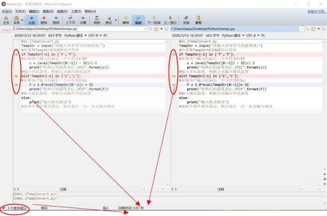The image size is (327, 216).
Task: Open the 搜索(S) menu
Action: pyautogui.click(x=48, y=11)
